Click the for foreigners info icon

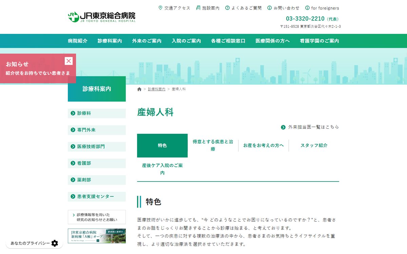[x=307, y=8]
